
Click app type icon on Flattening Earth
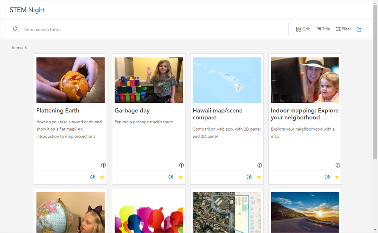(93, 177)
